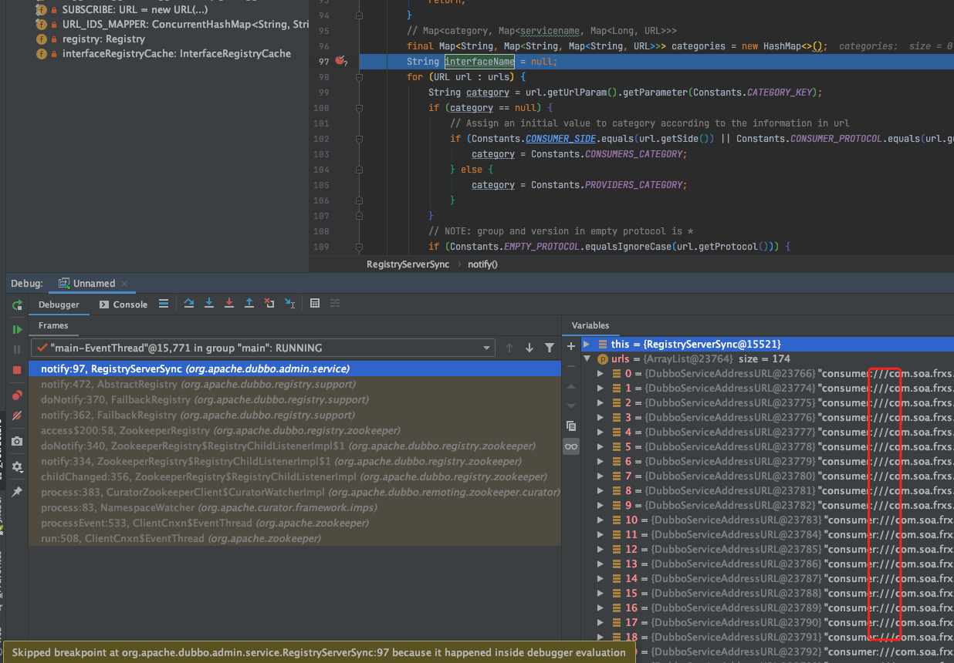954x663 pixels.
Task: Add a new watch with plus button
Action: click(x=570, y=348)
